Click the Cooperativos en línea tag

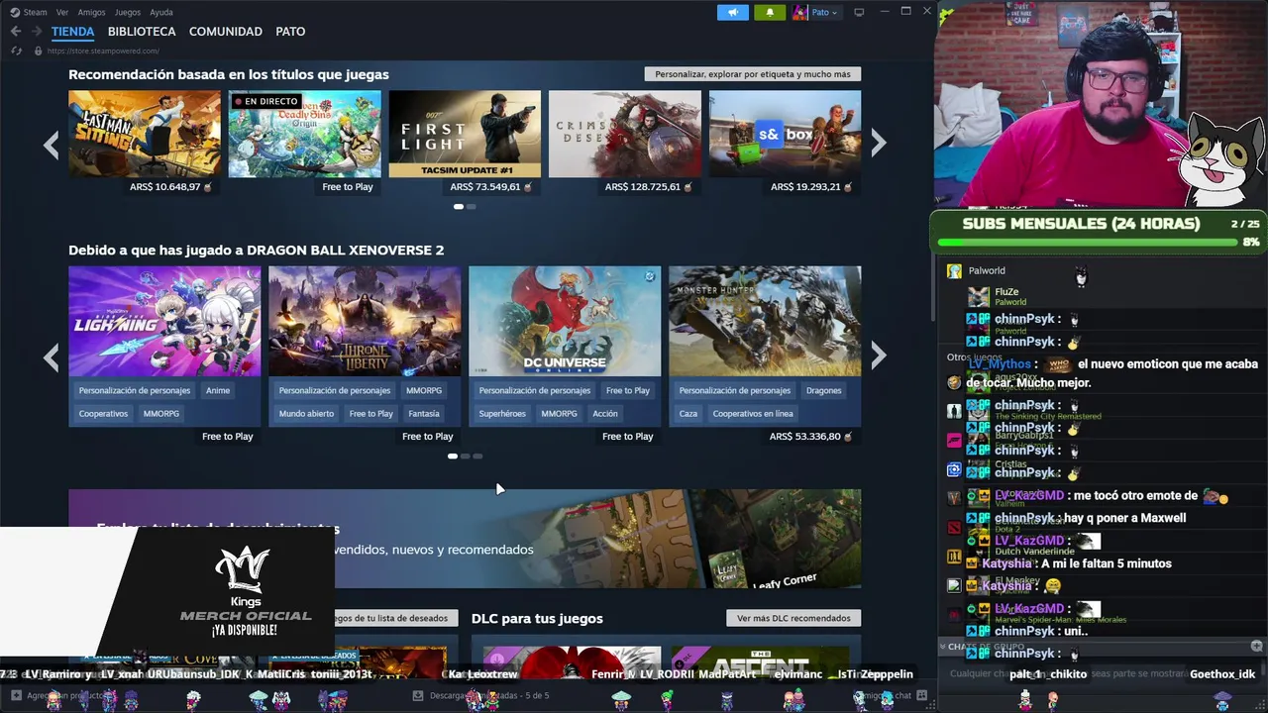pos(753,413)
